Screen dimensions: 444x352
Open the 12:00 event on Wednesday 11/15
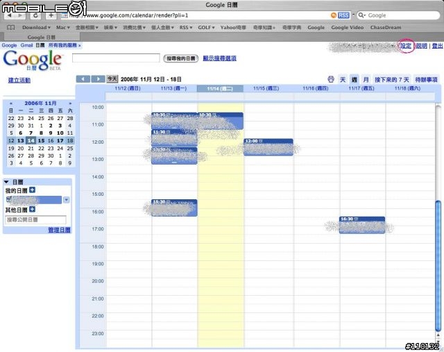click(268, 147)
